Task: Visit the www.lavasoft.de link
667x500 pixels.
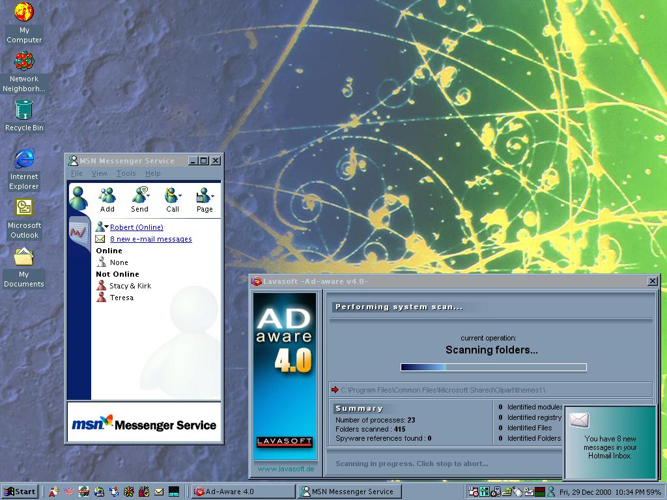Action: pos(286,468)
